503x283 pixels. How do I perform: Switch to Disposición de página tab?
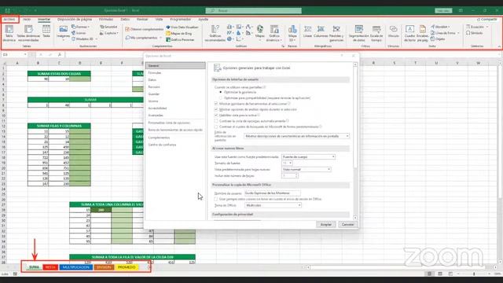coord(75,20)
